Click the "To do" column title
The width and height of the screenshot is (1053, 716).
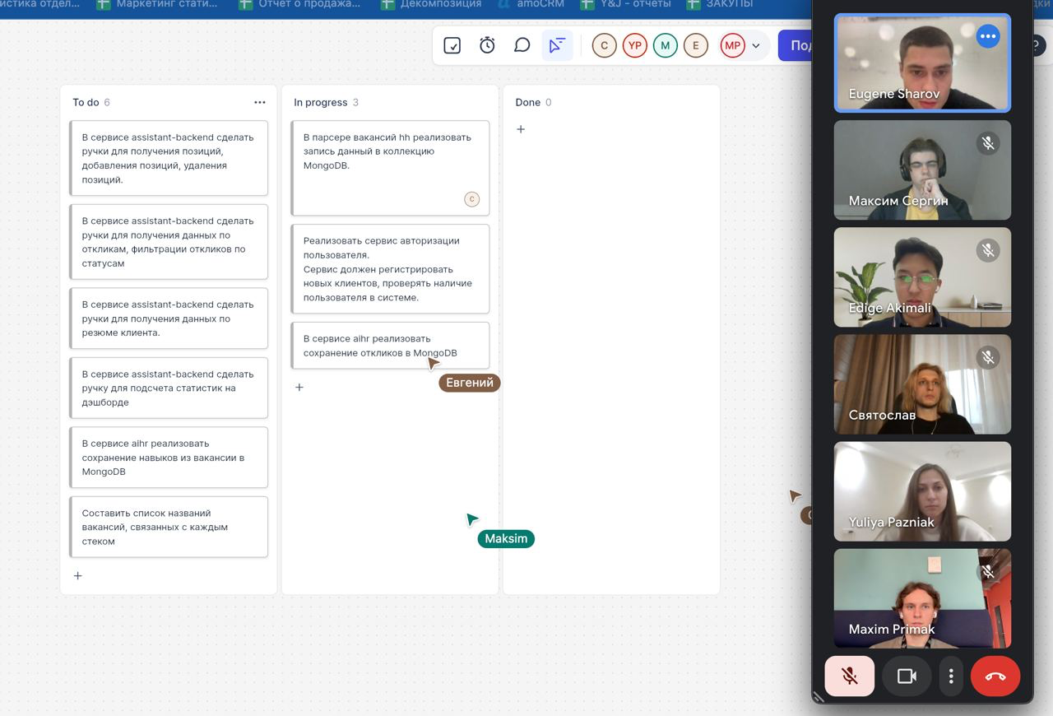click(x=86, y=102)
